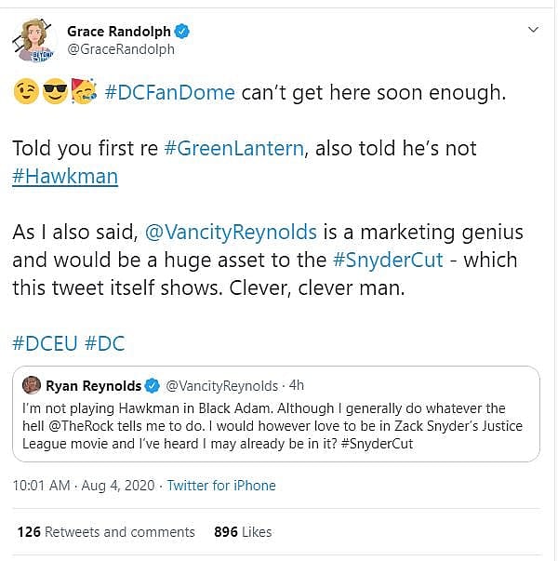
Task: Open the #DC hashtag
Action: (104, 343)
